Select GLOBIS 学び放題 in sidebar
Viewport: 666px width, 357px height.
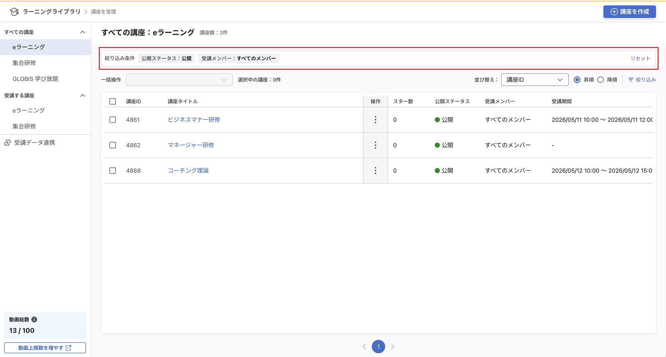35,79
